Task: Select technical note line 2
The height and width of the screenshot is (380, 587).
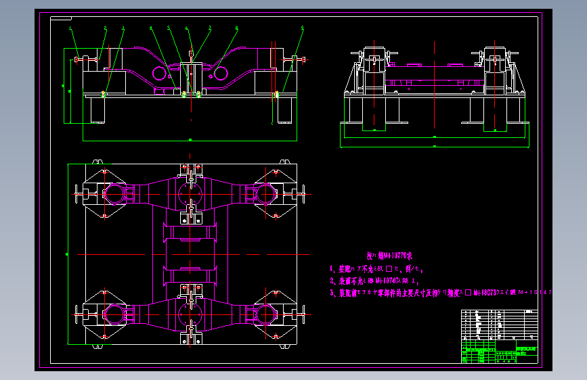Action: (x=374, y=281)
